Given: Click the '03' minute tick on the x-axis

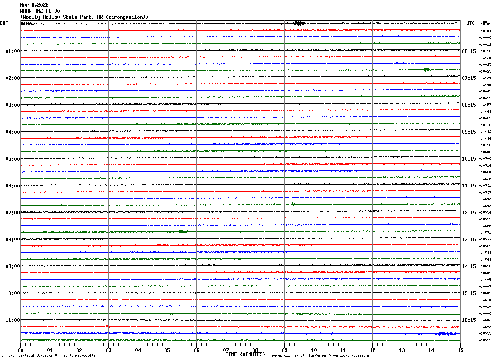Looking at the screenshot, I should coord(108,350).
